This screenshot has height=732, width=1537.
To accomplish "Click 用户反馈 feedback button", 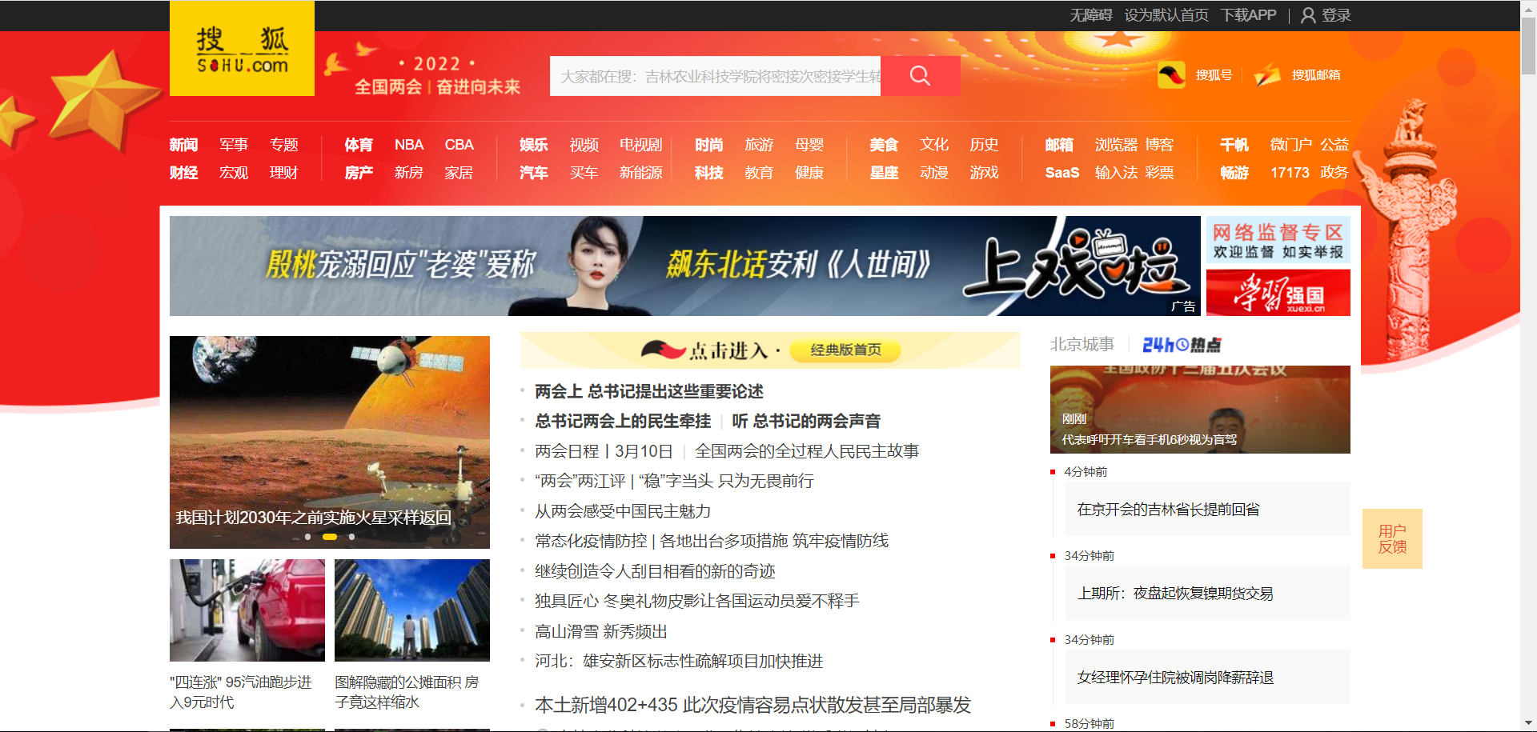I will tap(1392, 538).
